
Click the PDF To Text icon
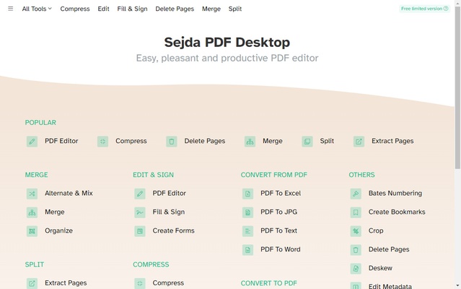(x=248, y=231)
